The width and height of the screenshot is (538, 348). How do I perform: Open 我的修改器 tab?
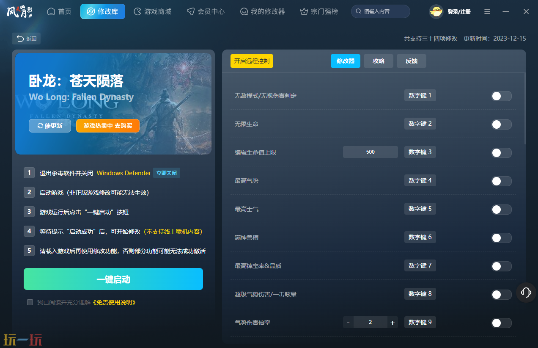point(263,11)
